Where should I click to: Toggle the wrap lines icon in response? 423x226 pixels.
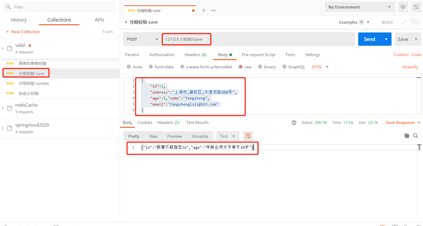click(248, 136)
